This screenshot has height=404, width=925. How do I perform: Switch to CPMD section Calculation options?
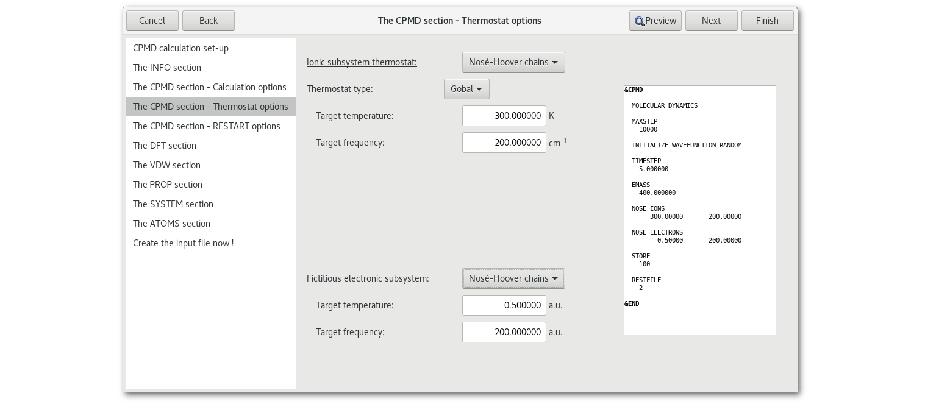coord(209,87)
